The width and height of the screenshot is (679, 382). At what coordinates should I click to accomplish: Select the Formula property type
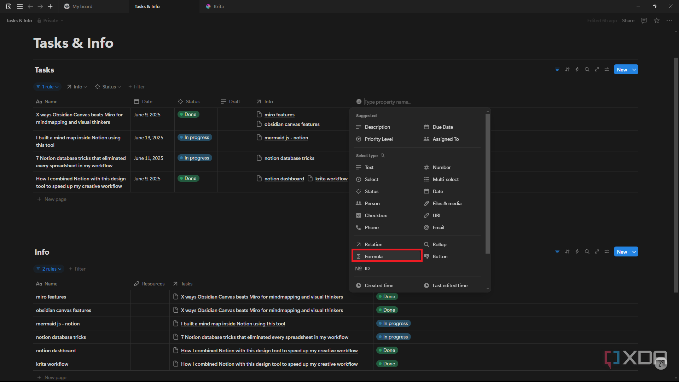pyautogui.click(x=387, y=256)
